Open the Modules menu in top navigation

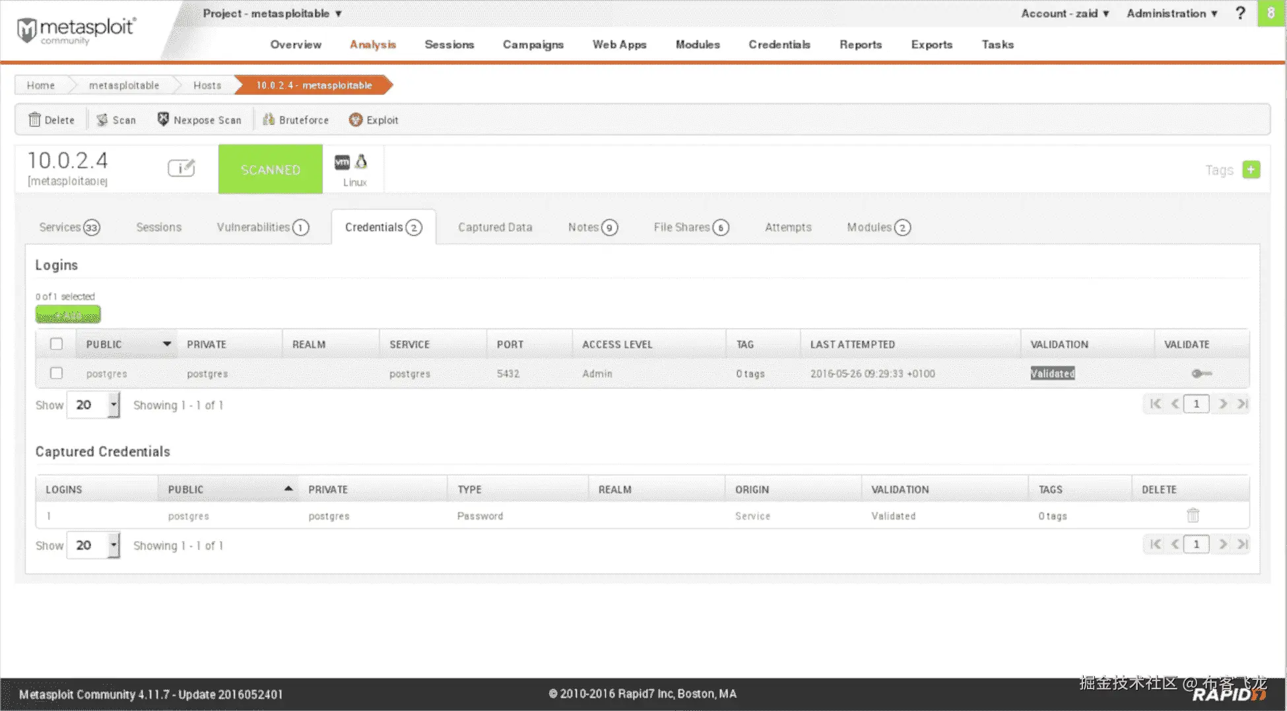coord(698,44)
